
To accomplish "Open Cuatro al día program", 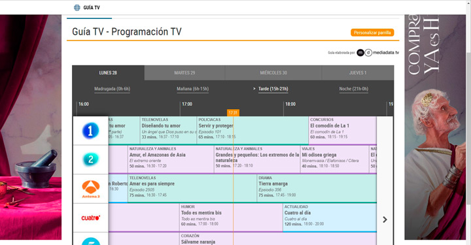I will click(330, 218).
